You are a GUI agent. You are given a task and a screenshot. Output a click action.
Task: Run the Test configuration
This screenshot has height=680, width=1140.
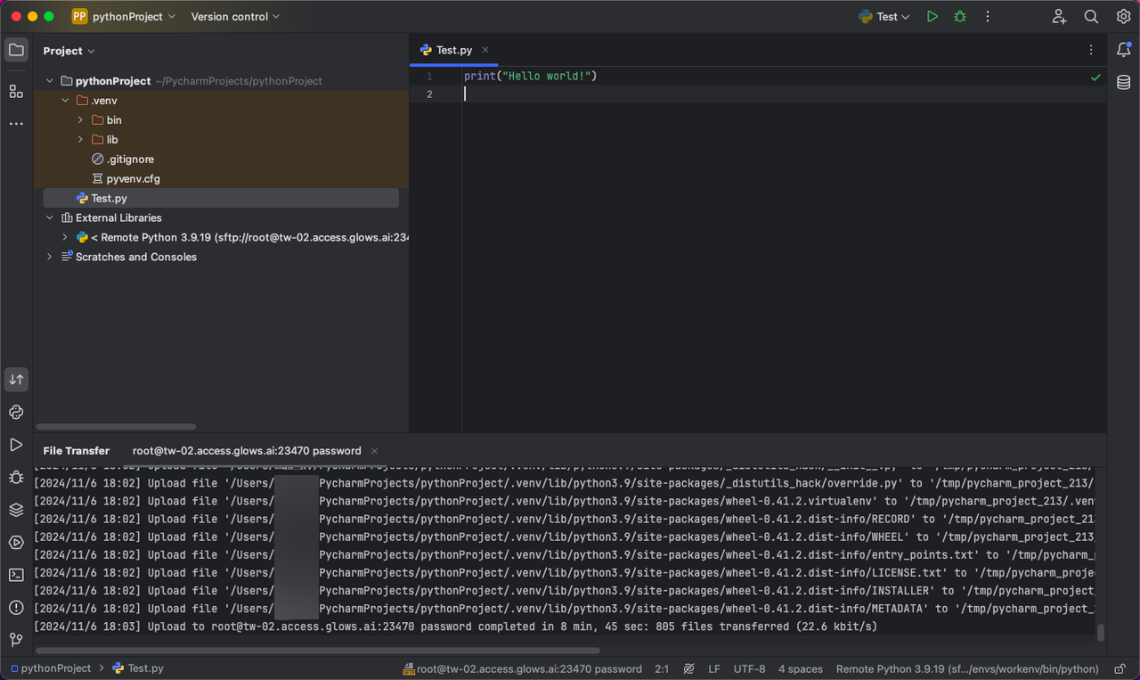pos(932,16)
